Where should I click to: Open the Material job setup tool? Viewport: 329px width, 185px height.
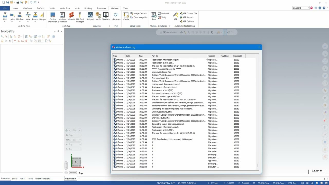point(71,16)
